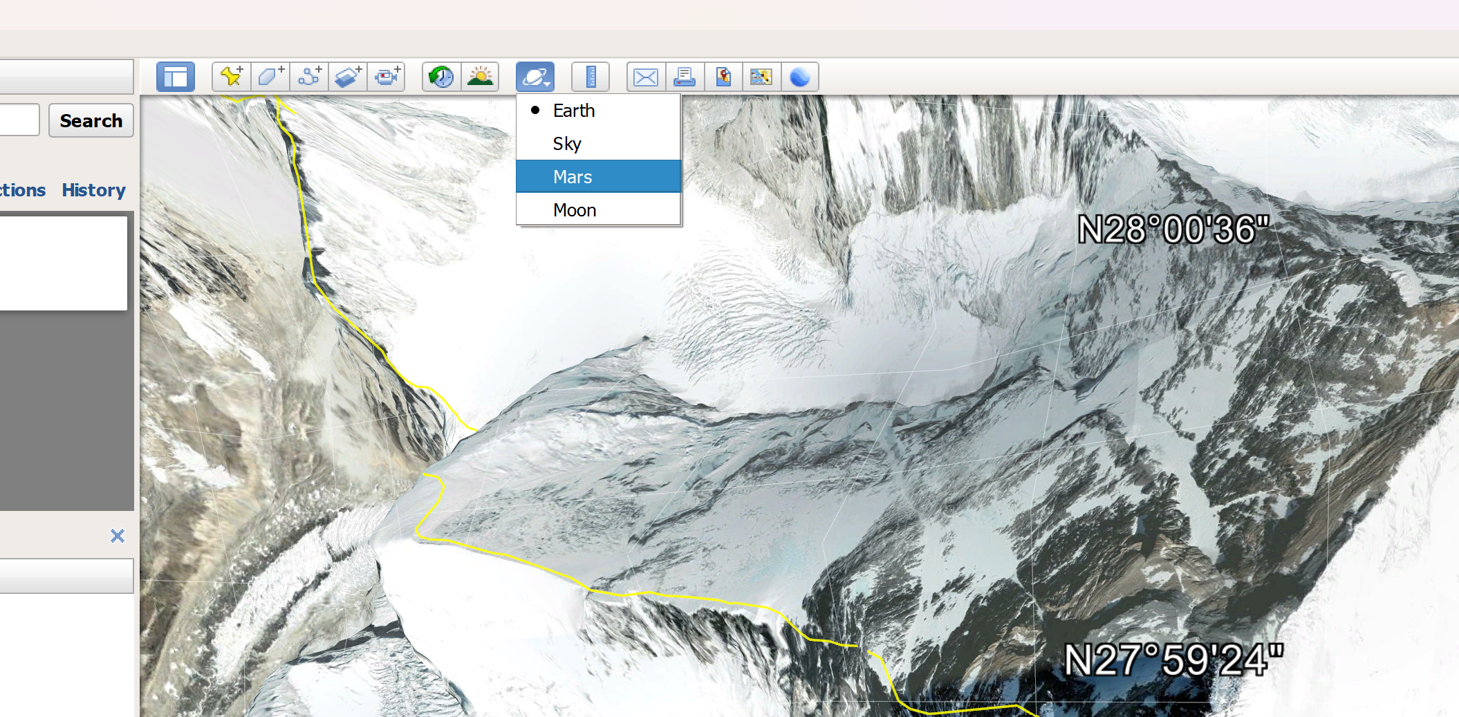Close the search results with the X
Screen dimensions: 1459x717
[118, 536]
